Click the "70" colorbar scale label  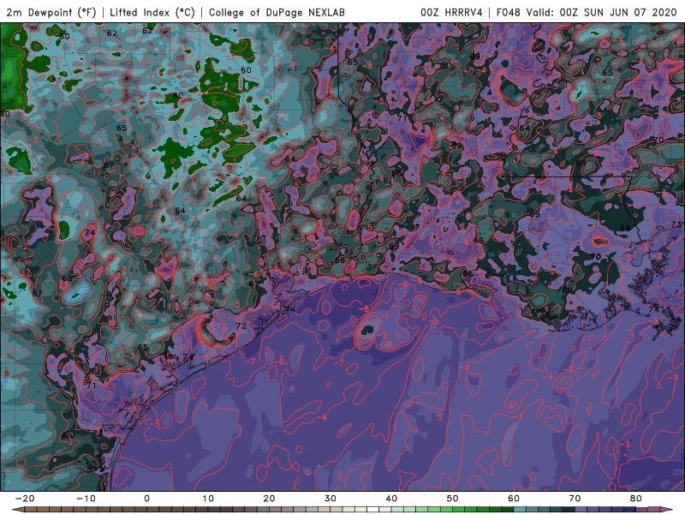[x=575, y=499]
